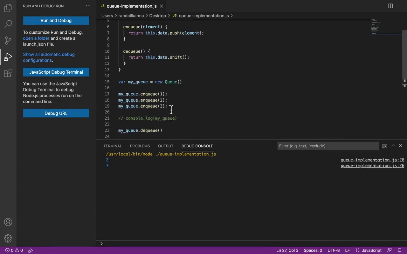Change file encoding via UTF-8 status item
Screen dimensions: 407x254
click(x=334, y=250)
